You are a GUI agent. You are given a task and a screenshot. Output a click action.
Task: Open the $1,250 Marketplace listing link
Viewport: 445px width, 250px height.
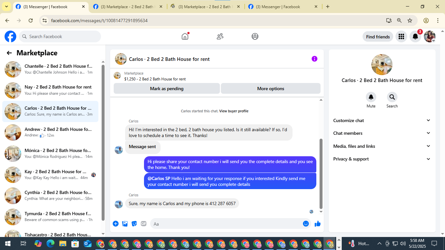pyautogui.click(x=155, y=79)
